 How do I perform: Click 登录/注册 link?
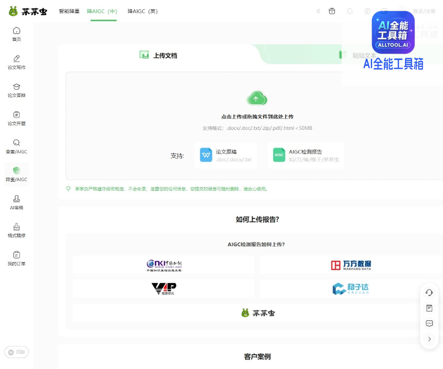tap(424, 11)
